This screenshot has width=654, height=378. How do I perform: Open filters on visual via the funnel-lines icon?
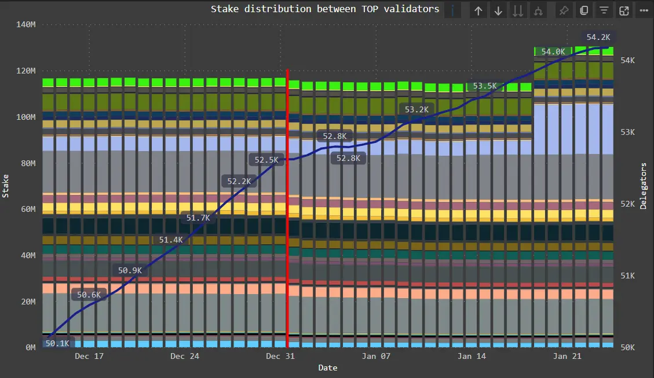(604, 11)
